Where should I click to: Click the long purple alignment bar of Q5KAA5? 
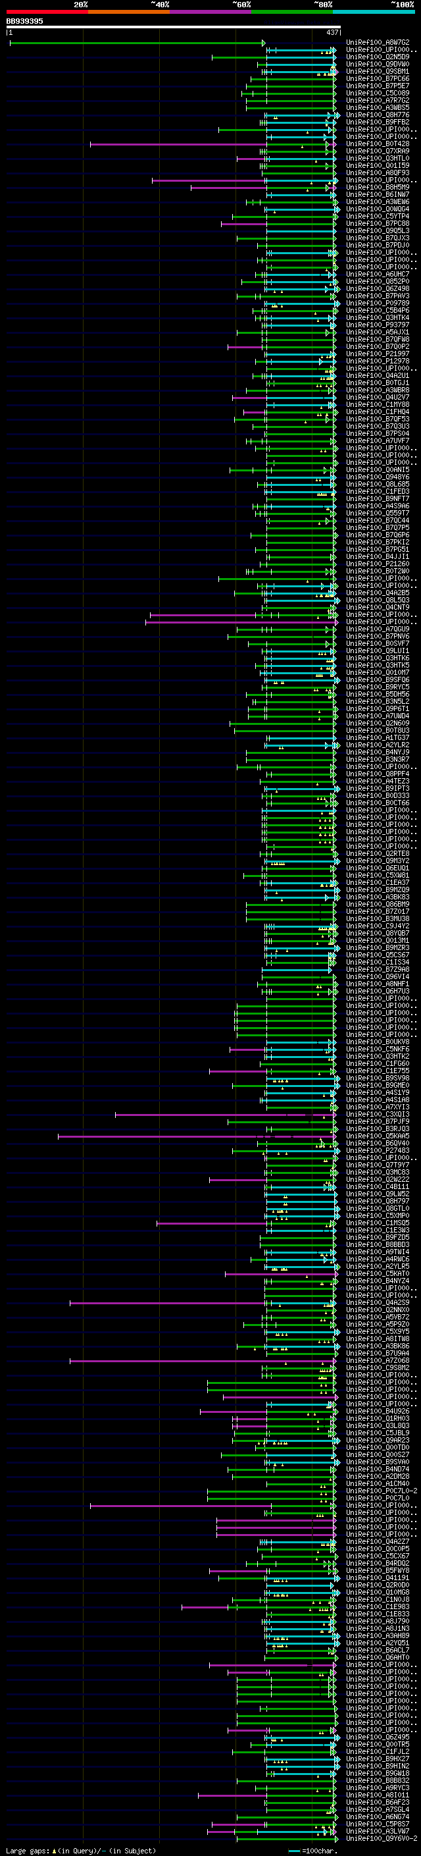[x=196, y=1137]
